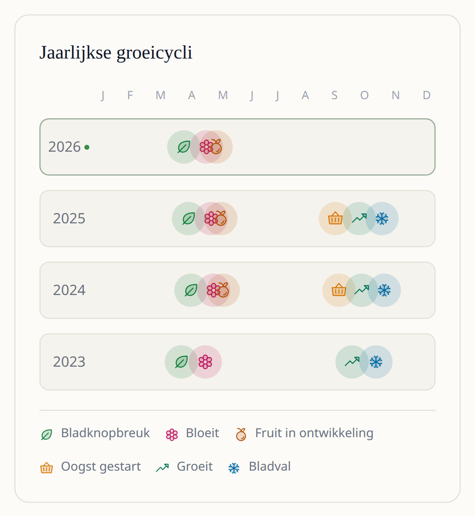
Task: Click the Jaarlijkse groeicycli heading
Action: click(116, 53)
